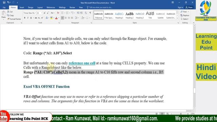Image resolution: width=217 pixels, height=122 pixels.
Task: Open the borders dropdown
Action: 90,18
